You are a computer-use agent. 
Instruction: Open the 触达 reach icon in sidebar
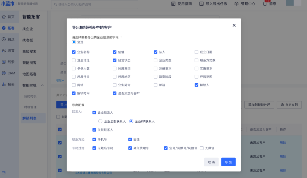[x=4, y=39]
